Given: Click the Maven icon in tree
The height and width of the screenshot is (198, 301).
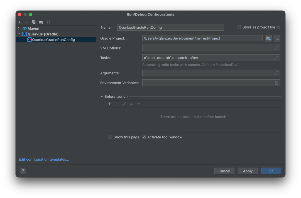Looking at the screenshot, I should 25,28.
